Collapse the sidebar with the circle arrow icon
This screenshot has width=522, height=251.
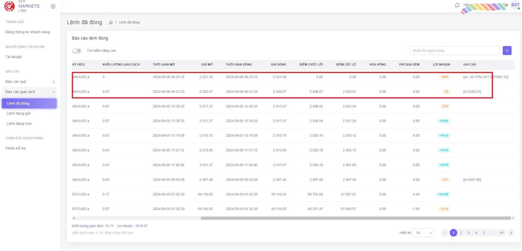(x=53, y=6)
